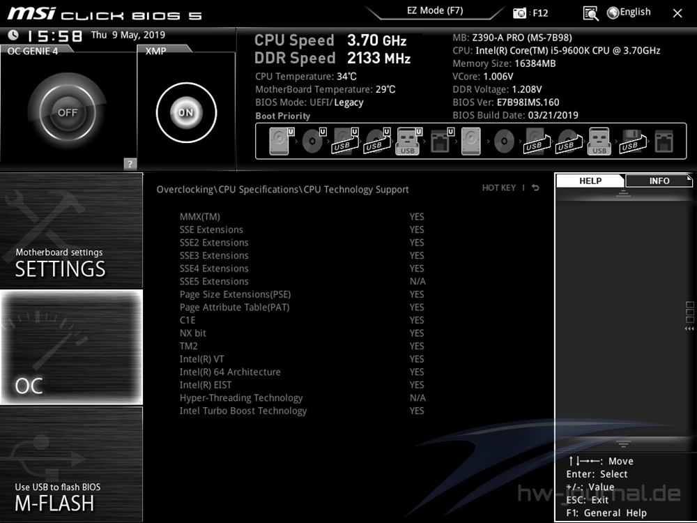This screenshot has height=523, width=697.
Task: Select the legacy optical disc boot icon
Action: tap(504, 141)
